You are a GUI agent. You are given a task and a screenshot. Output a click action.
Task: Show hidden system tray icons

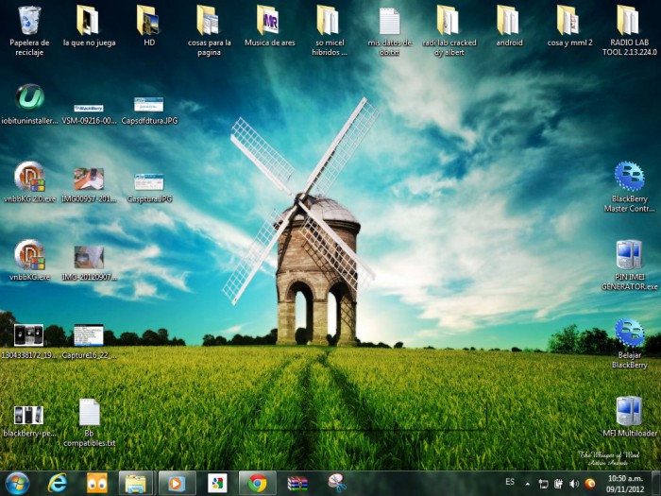[x=528, y=483]
